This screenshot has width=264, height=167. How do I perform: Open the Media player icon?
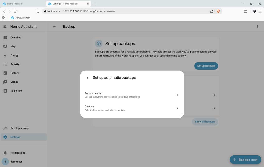tap(5, 82)
